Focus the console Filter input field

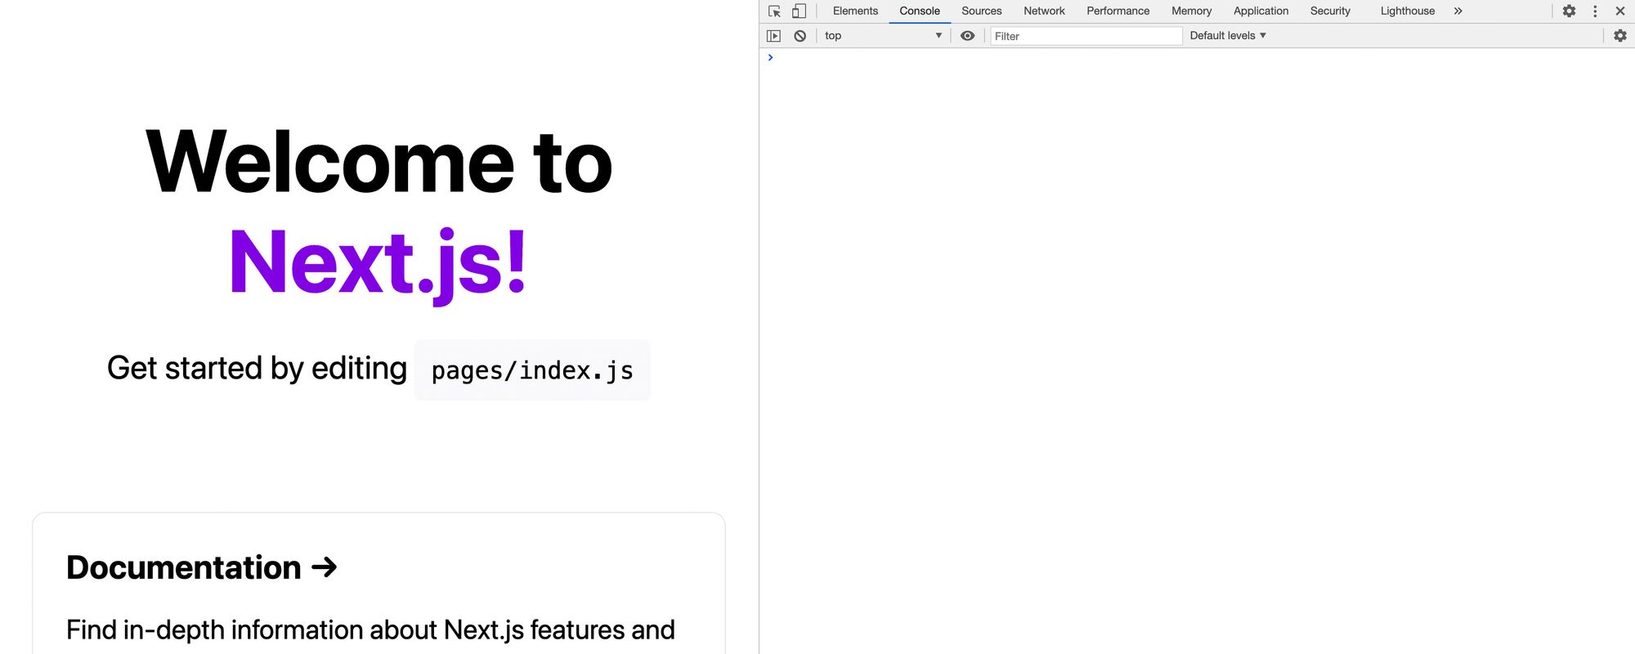coord(1086,36)
